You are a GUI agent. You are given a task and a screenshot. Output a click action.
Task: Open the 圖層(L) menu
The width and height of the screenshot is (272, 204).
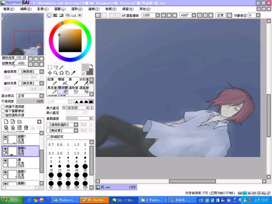click(60, 9)
